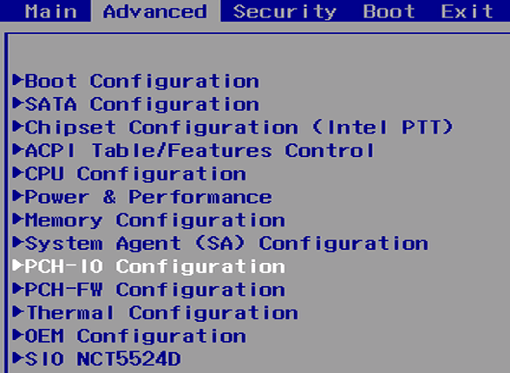510x373 pixels.
Task: Open SATA Configuration submenu
Action: (136, 104)
